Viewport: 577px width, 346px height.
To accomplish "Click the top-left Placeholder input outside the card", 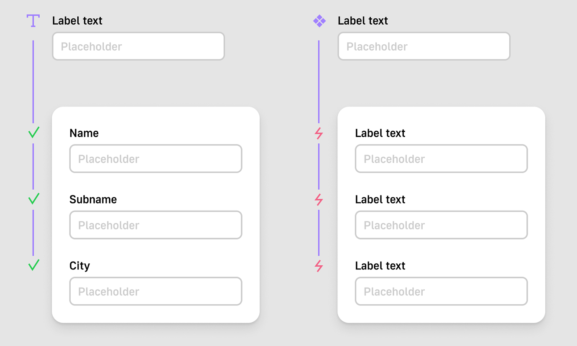I will click(x=138, y=46).
